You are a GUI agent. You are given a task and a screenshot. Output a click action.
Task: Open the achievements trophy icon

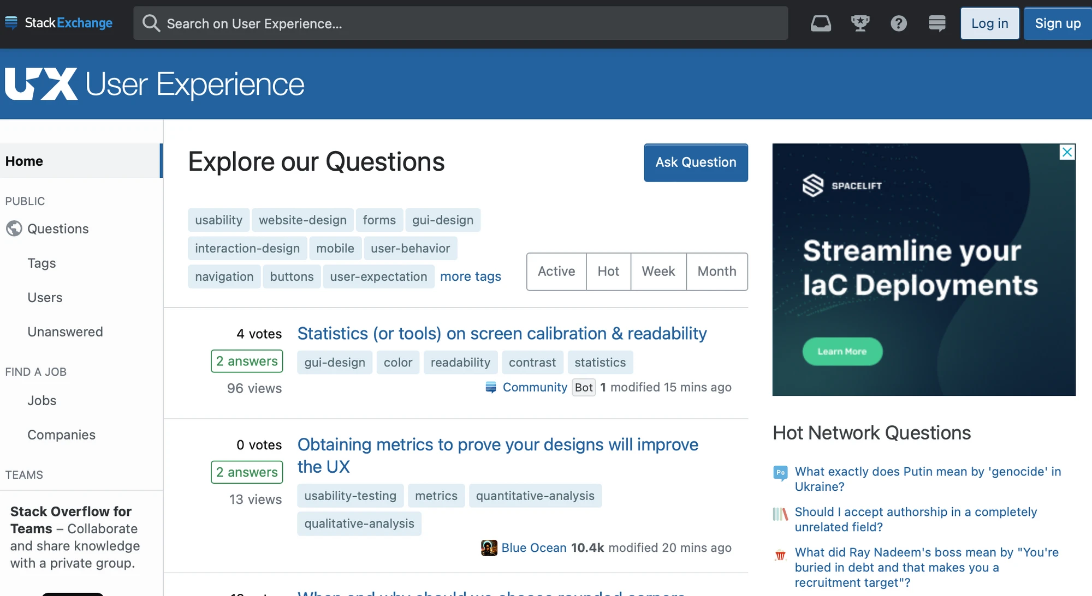point(860,23)
